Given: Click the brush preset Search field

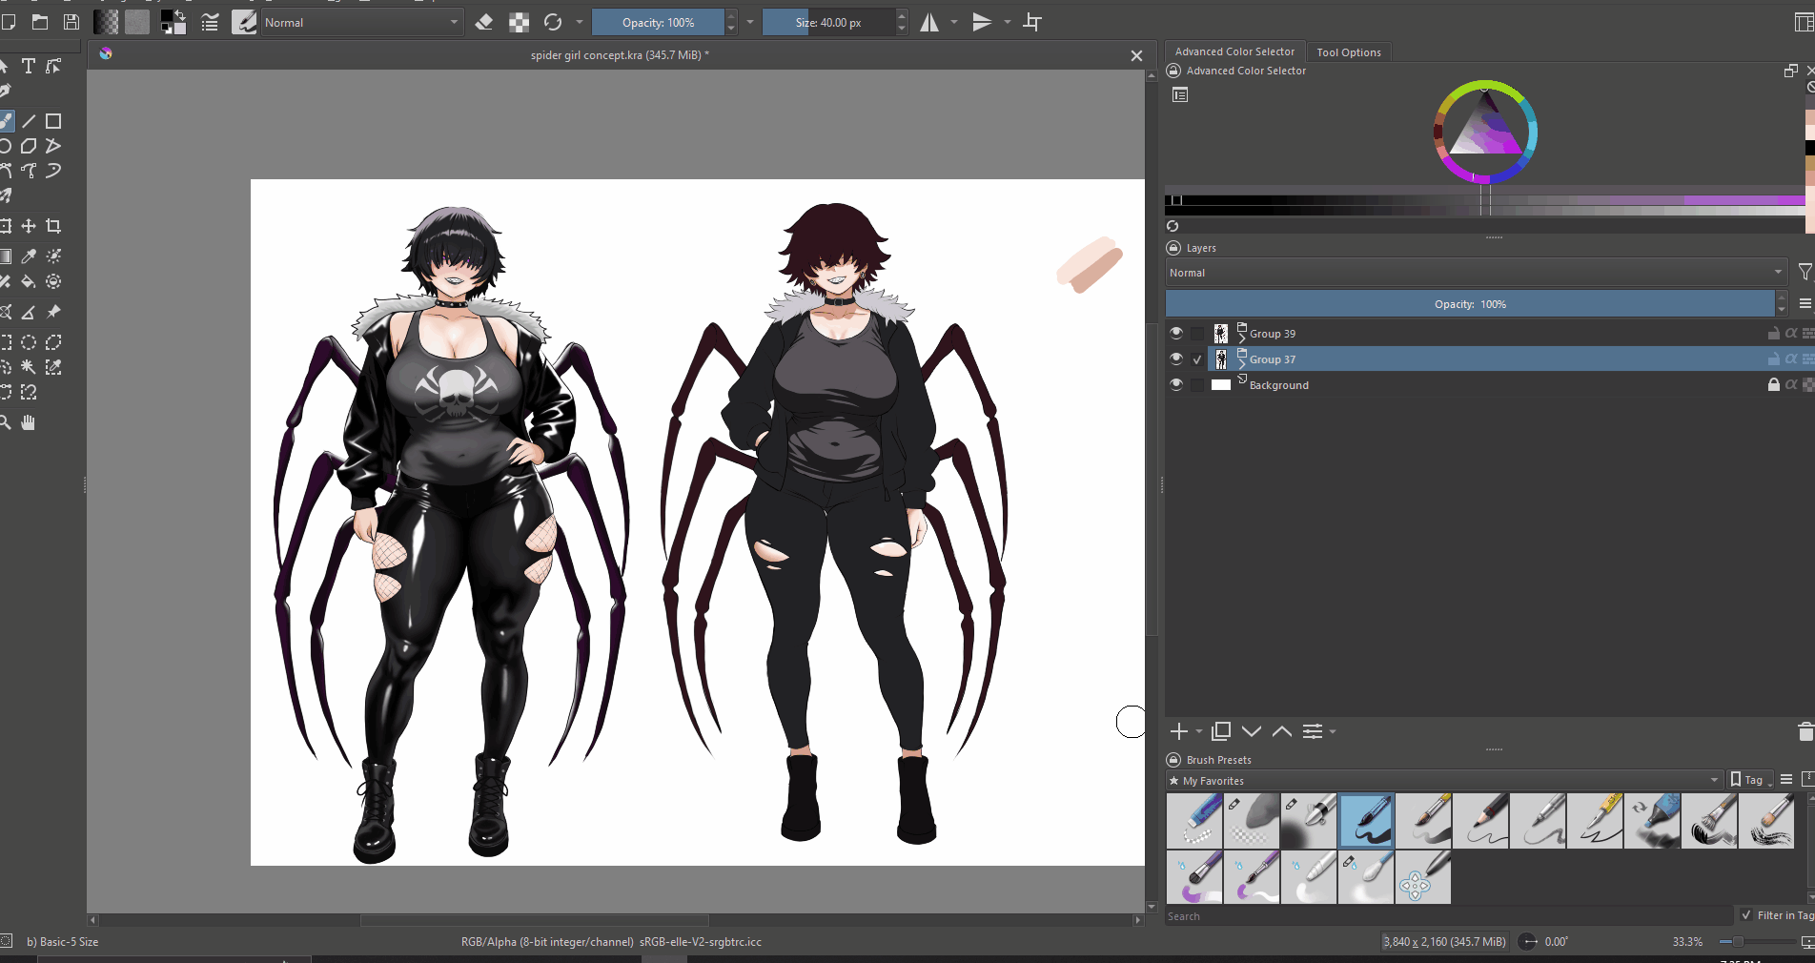Looking at the screenshot, I should pyautogui.click(x=1447, y=916).
